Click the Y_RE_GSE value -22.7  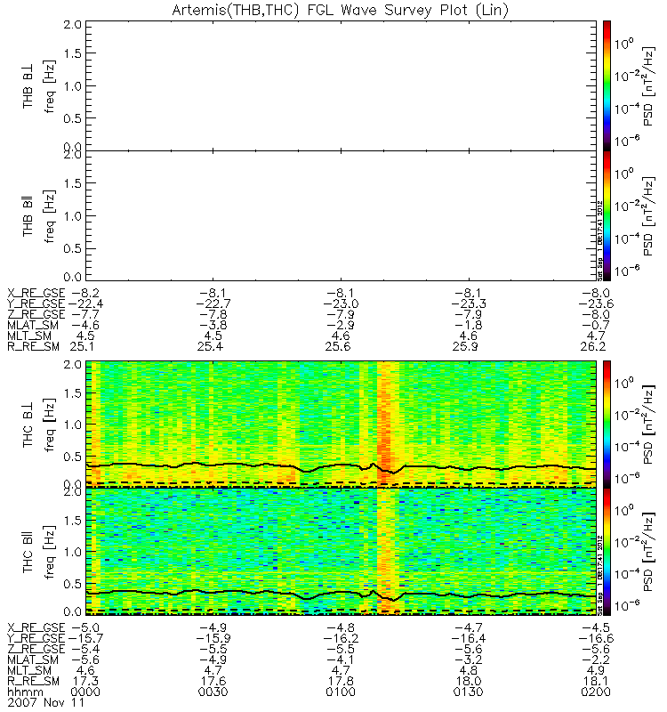point(213,303)
